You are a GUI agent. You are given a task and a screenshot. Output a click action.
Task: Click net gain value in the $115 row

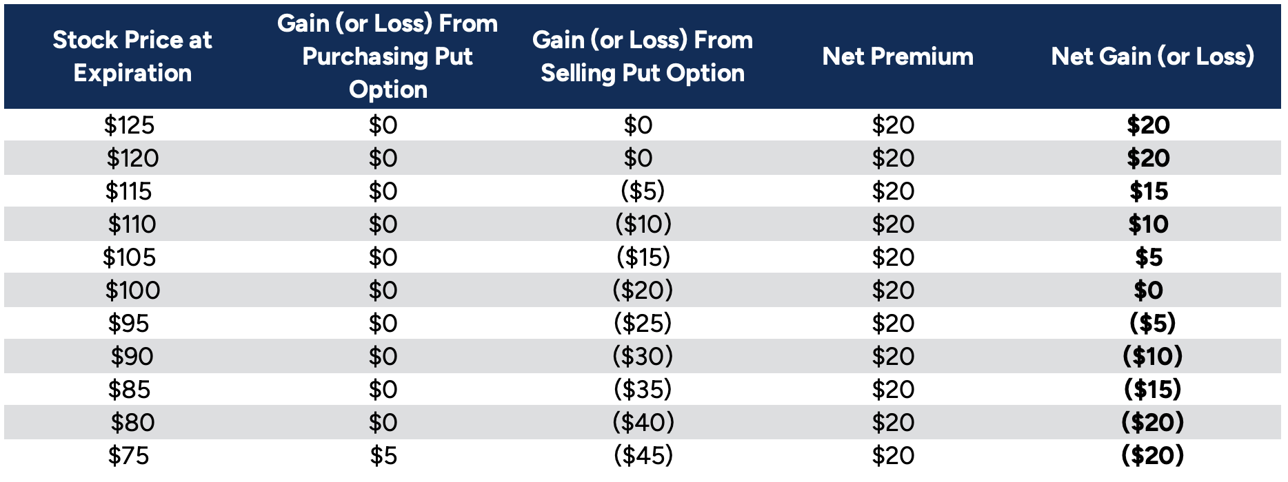1149,191
